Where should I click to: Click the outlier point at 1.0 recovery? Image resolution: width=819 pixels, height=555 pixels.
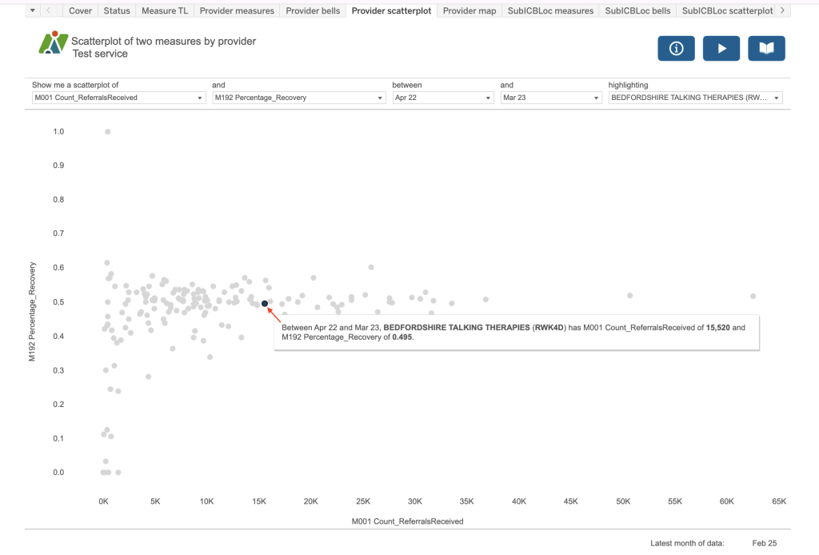[108, 132]
